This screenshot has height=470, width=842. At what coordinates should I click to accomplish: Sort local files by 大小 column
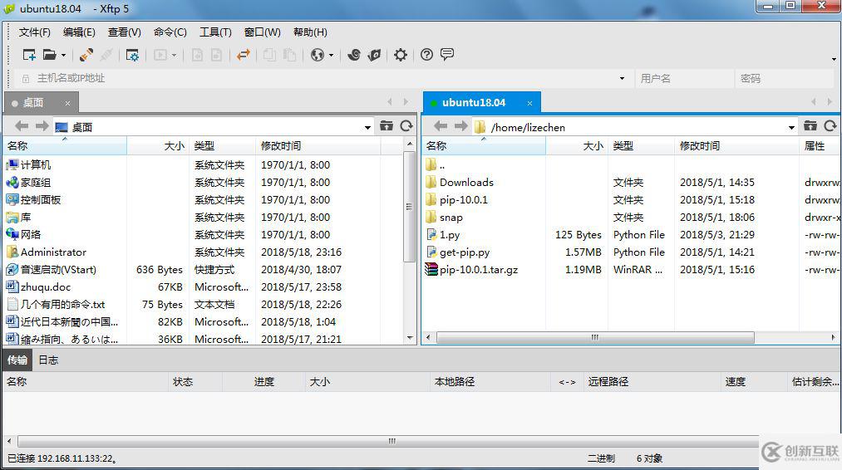point(158,146)
